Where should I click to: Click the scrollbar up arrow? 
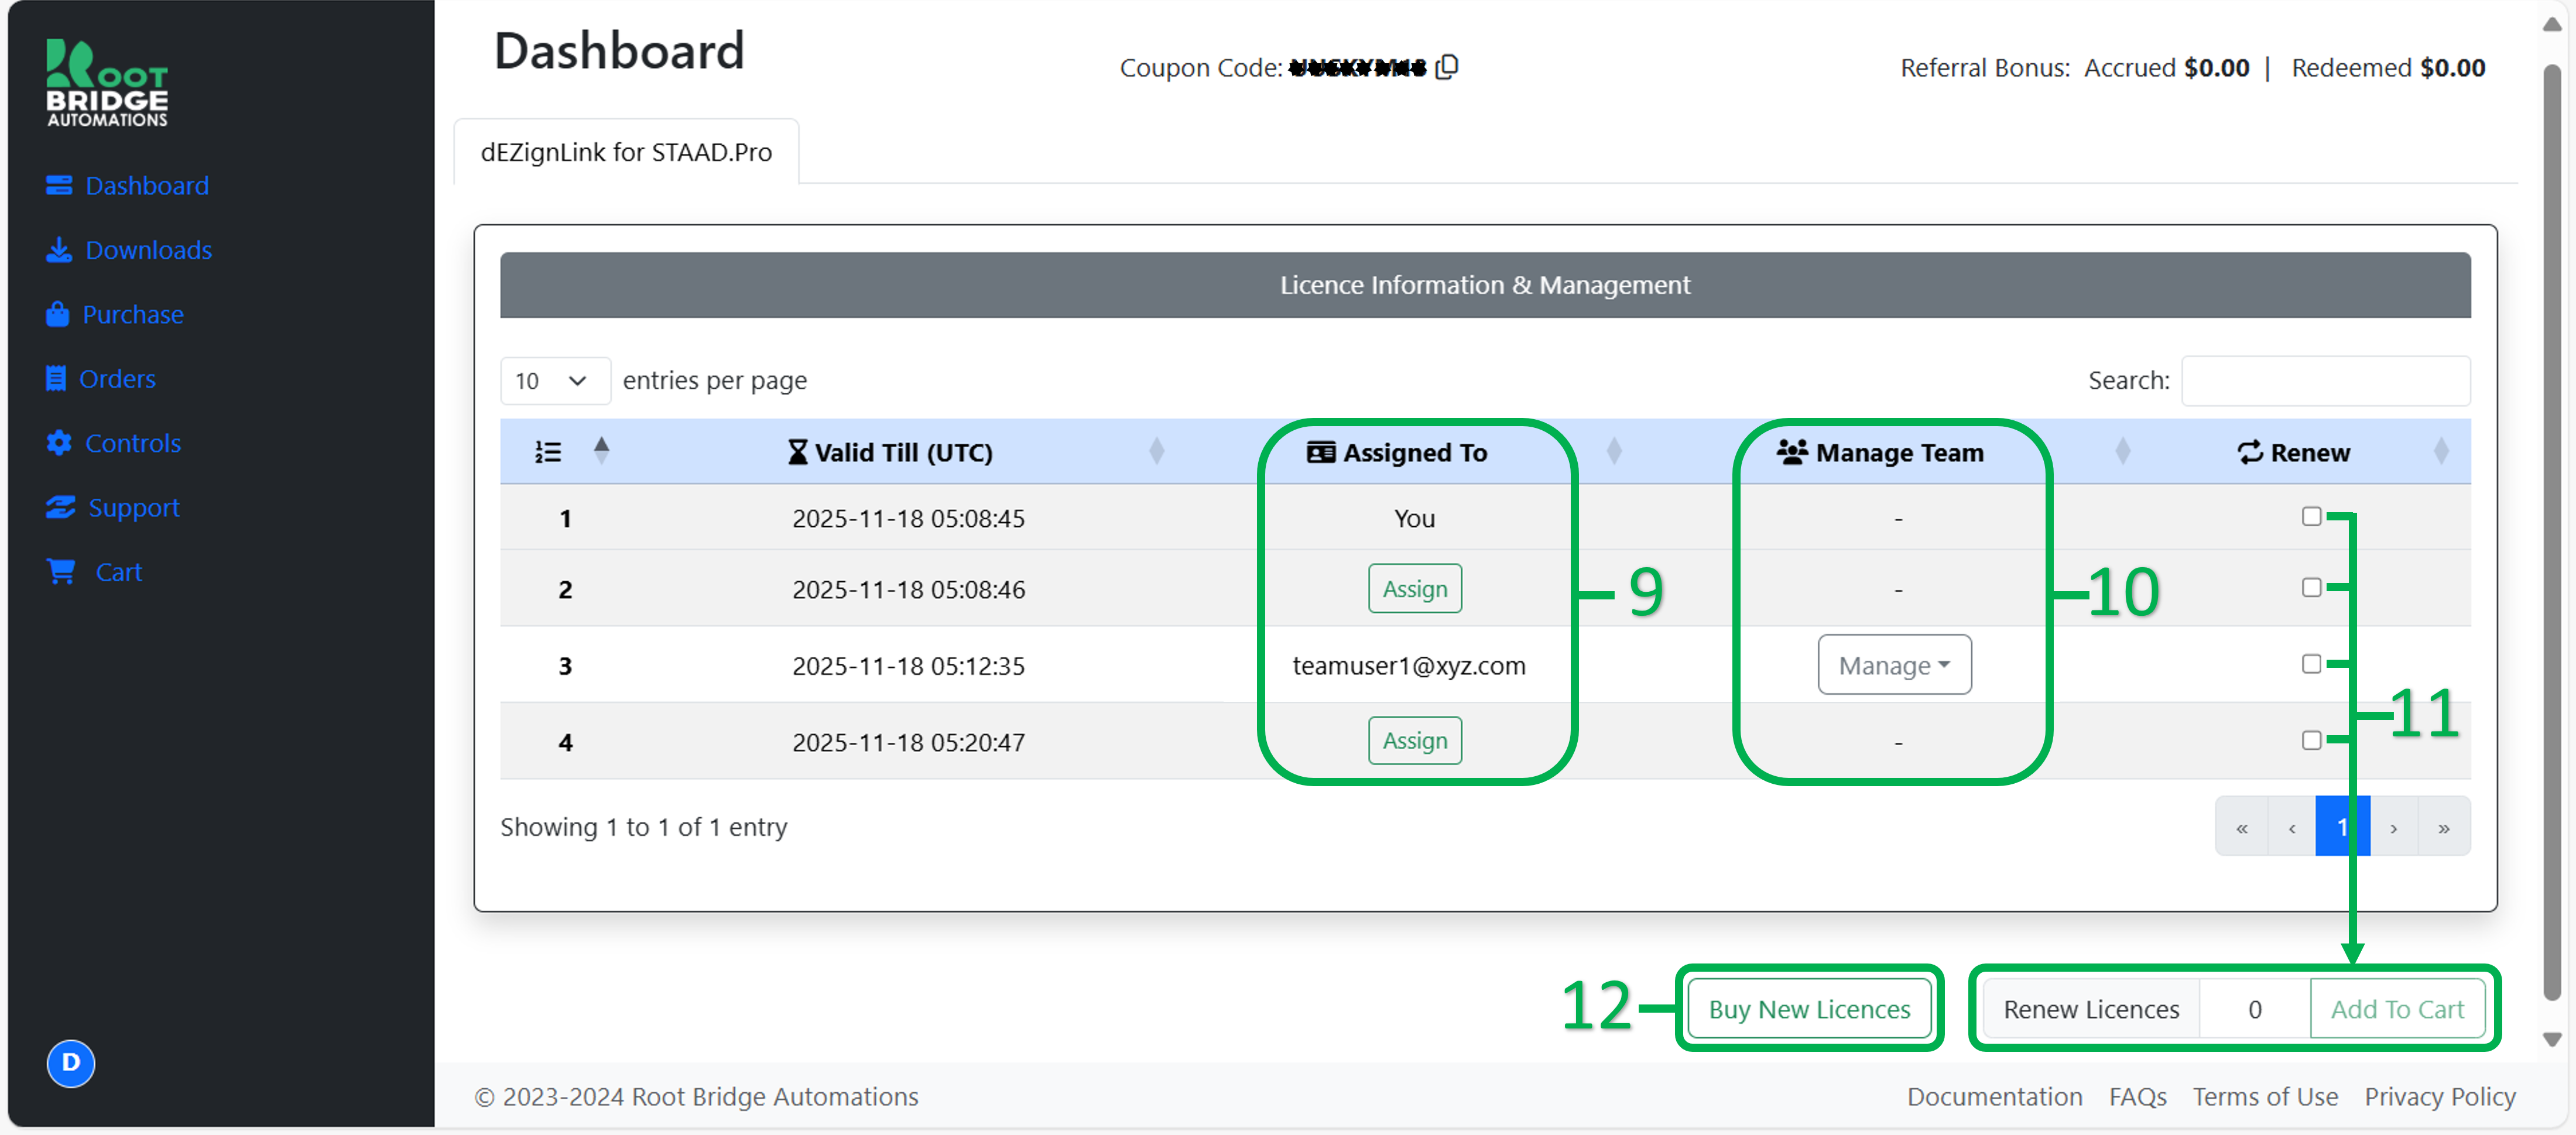point(2552,24)
